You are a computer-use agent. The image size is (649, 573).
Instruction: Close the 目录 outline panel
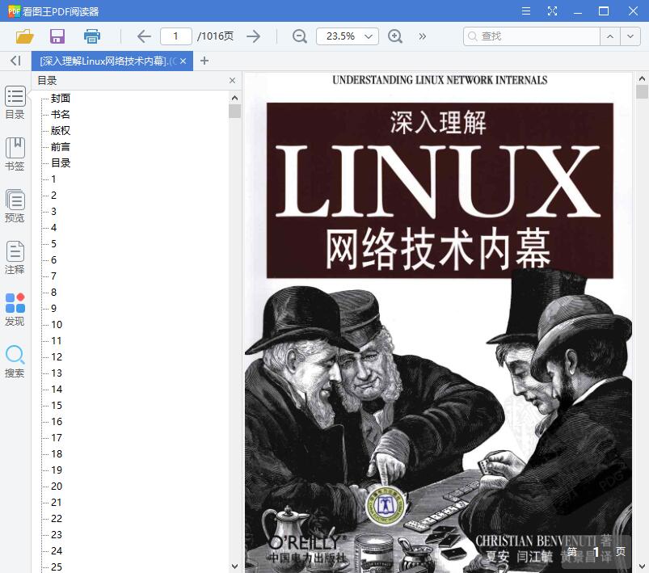(x=232, y=80)
